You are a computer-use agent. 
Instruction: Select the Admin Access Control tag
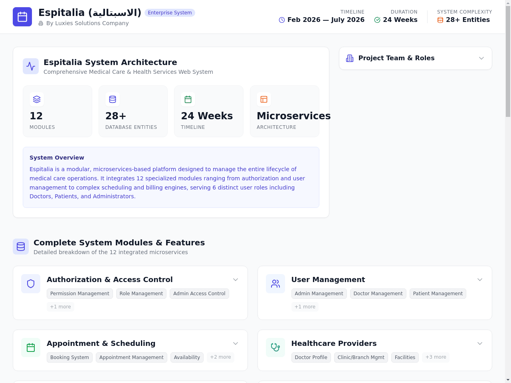(199, 294)
